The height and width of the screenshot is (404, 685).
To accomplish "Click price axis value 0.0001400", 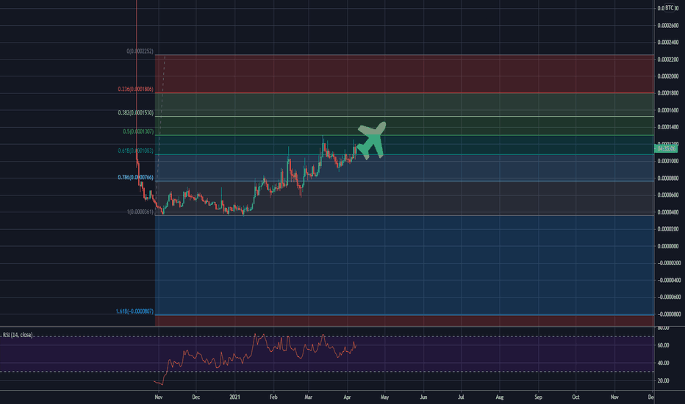I will 668,127.
